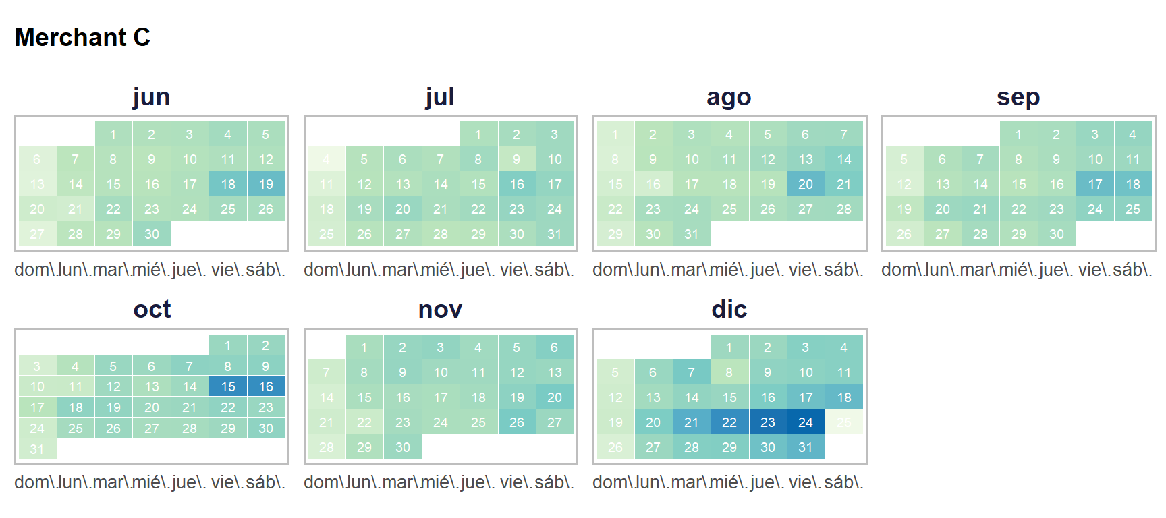Image resolution: width=1166 pixels, height=518 pixels.
Task: Click August 20 in the ago calendar
Action: click(x=806, y=184)
